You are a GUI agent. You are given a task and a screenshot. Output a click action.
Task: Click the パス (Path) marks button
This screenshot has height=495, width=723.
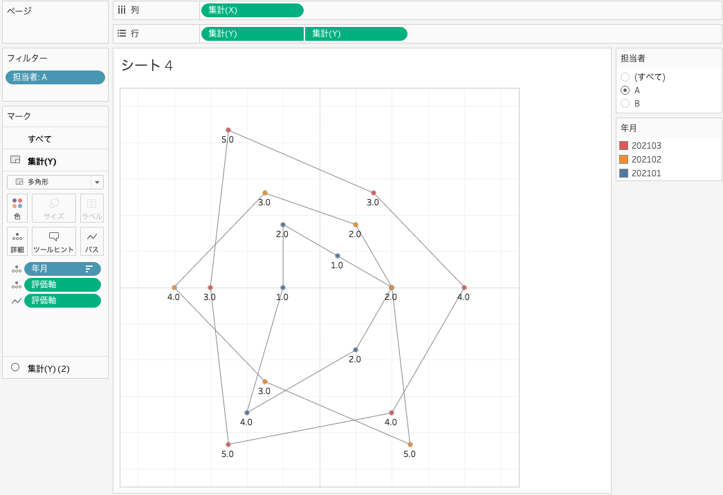(92, 241)
